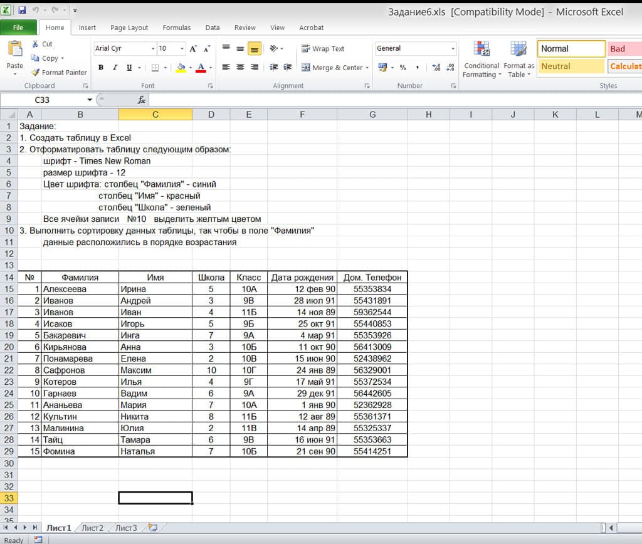The width and height of the screenshot is (642, 544).
Task: Open the Лист2 sheet tab
Action: coord(92,528)
